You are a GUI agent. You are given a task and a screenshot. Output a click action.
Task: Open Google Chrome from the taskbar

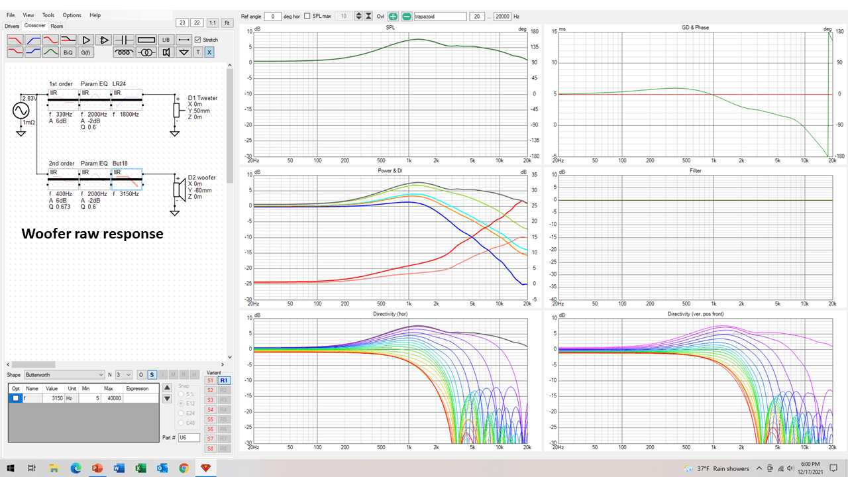[184, 468]
